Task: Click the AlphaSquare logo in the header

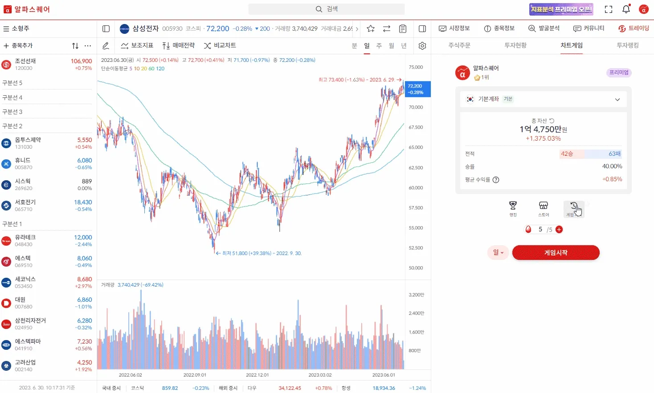Action: click(27, 9)
